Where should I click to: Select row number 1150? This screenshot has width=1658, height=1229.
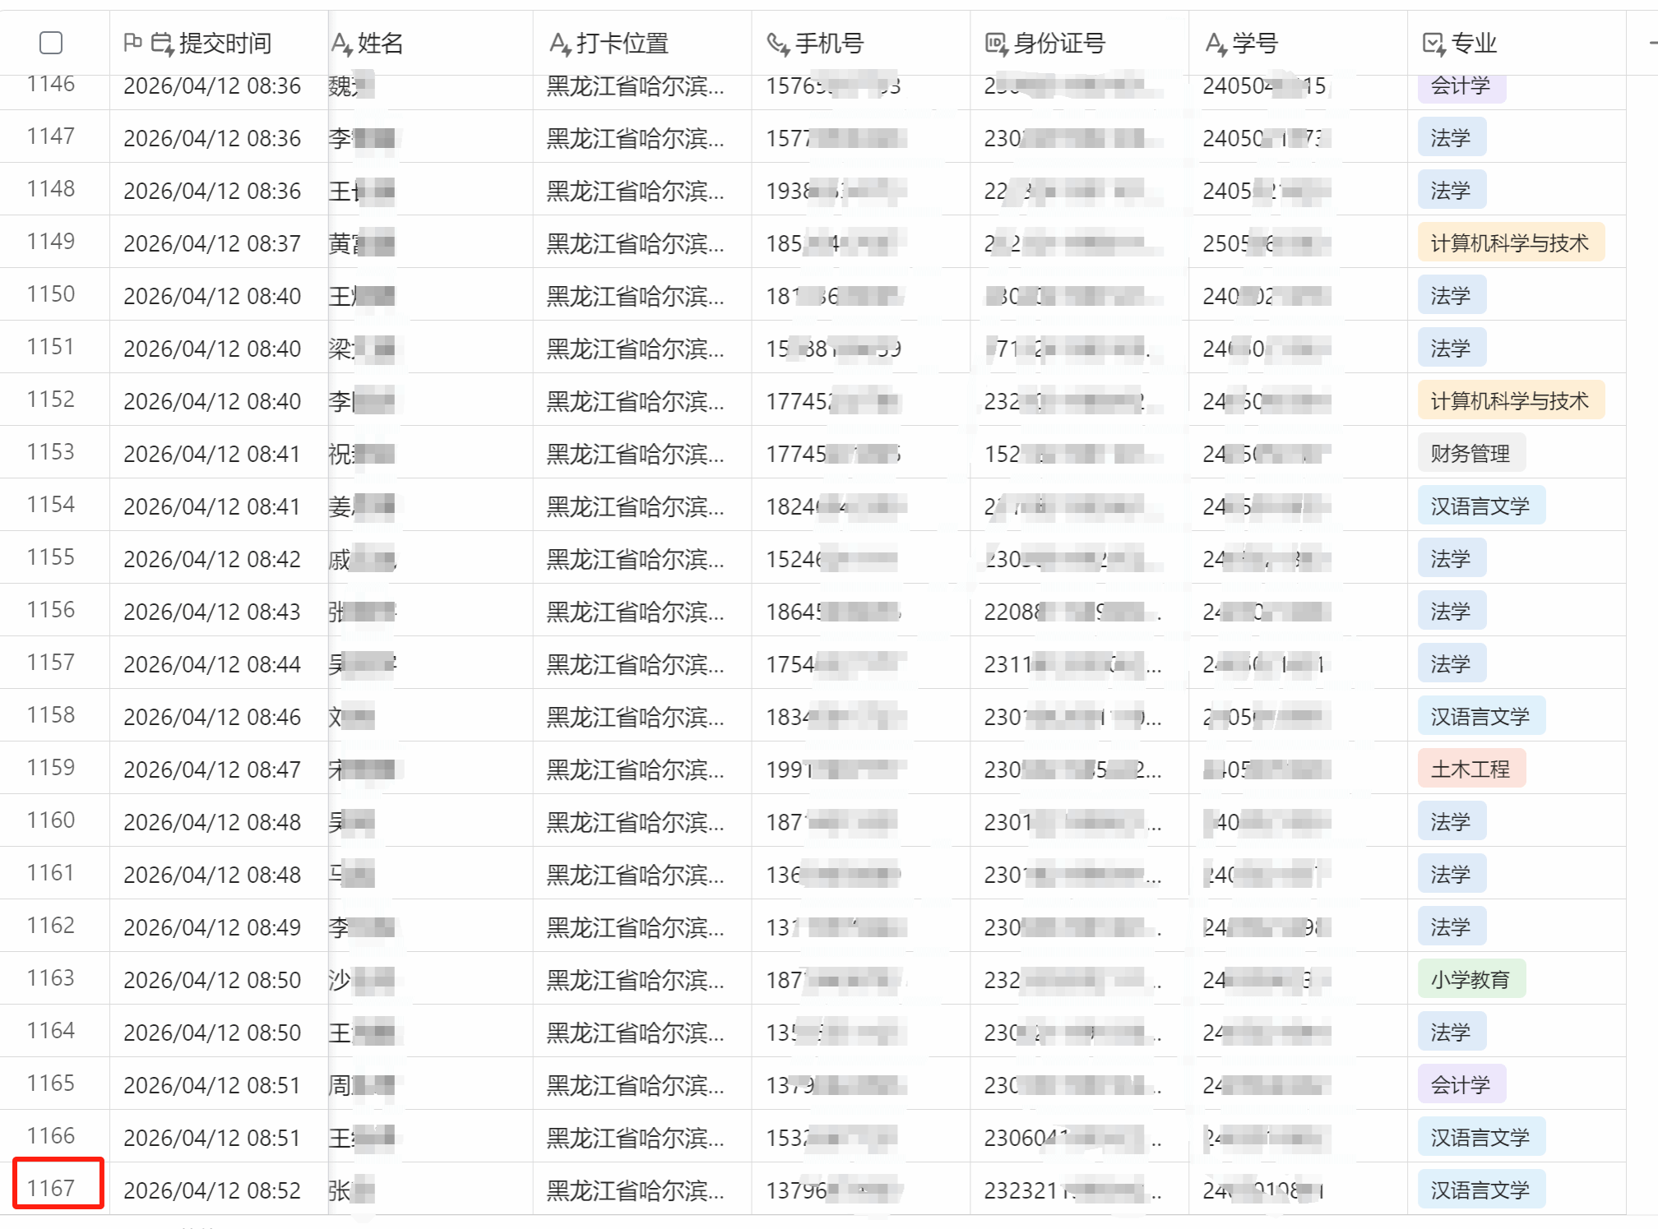click(51, 294)
